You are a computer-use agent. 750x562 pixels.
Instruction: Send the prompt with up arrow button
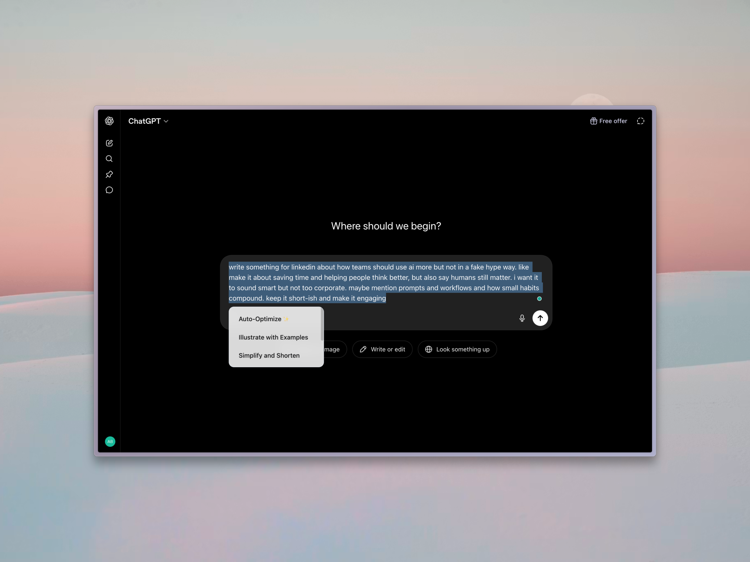point(540,318)
